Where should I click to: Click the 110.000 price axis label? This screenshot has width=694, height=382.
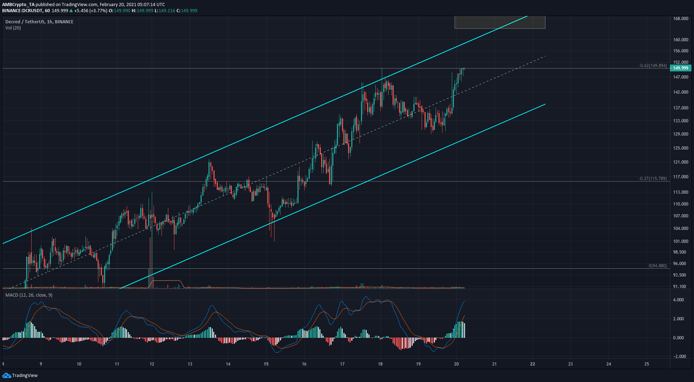[x=680, y=204]
